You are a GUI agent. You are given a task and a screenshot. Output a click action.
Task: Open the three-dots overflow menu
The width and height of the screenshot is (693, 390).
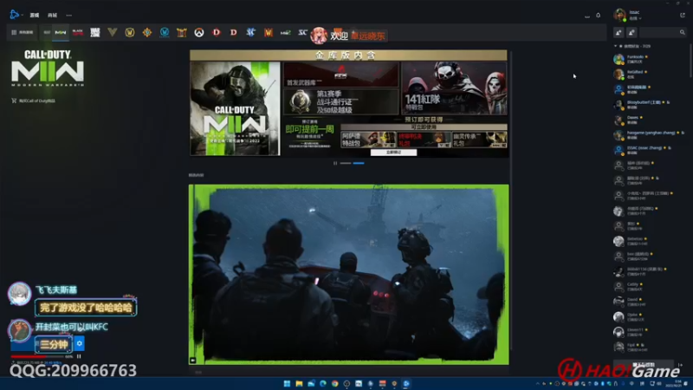(x=69, y=15)
